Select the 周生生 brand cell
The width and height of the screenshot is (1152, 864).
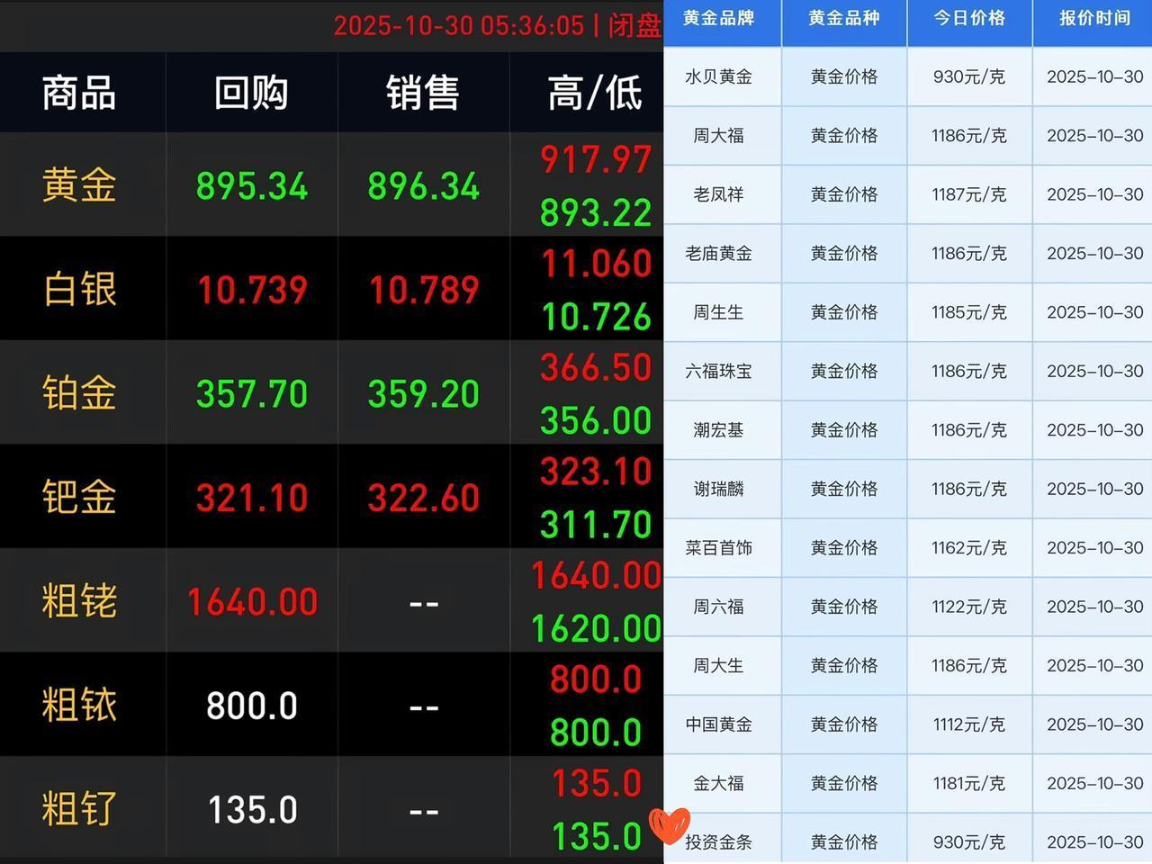(718, 312)
